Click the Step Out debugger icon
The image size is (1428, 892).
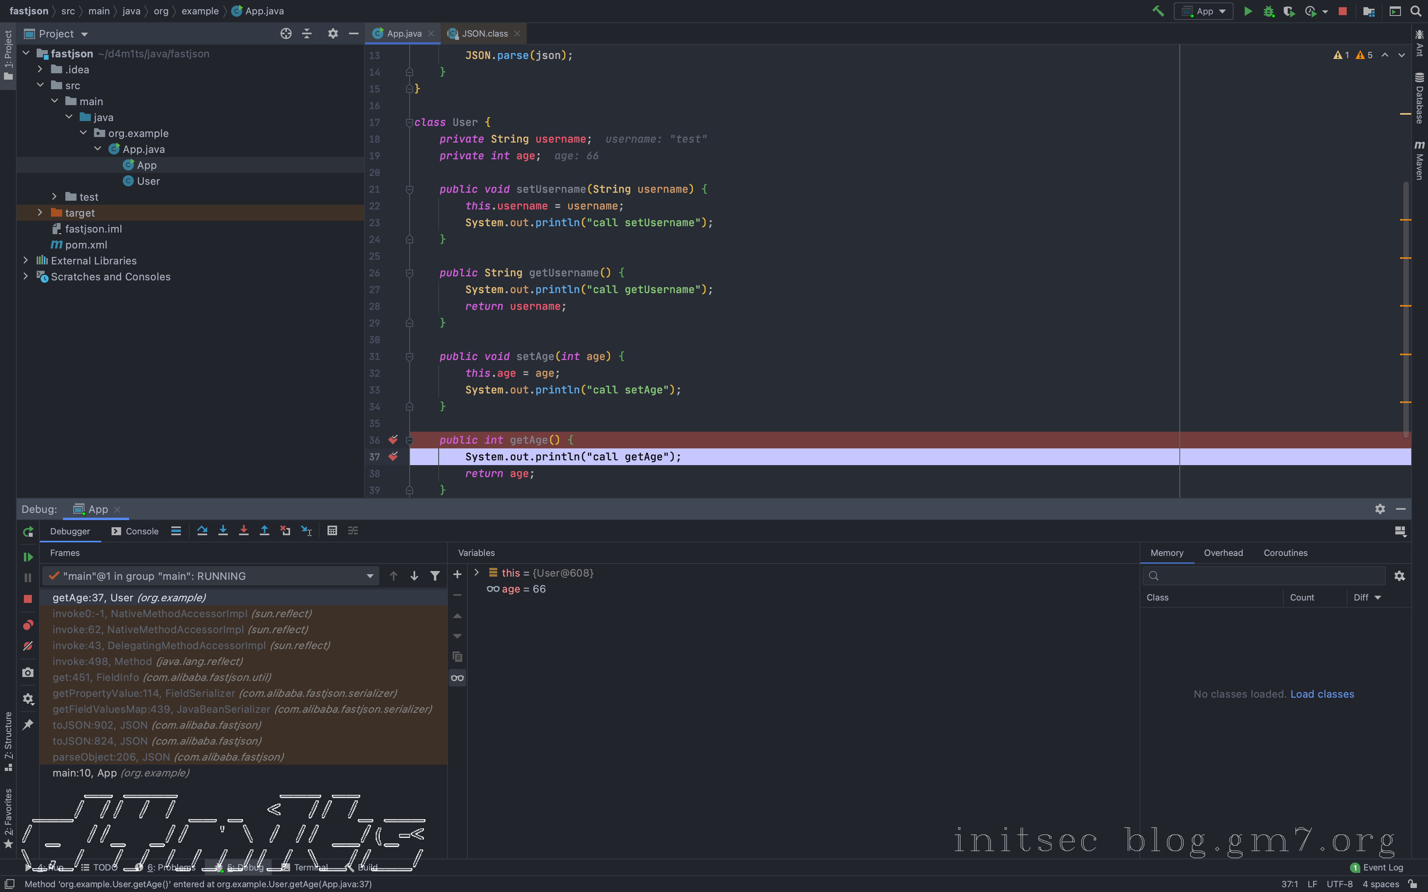tap(264, 531)
